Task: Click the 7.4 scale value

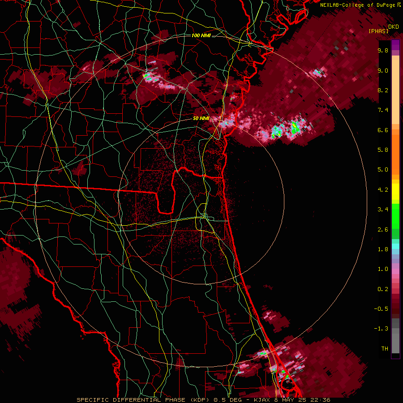Action: [x=383, y=110]
